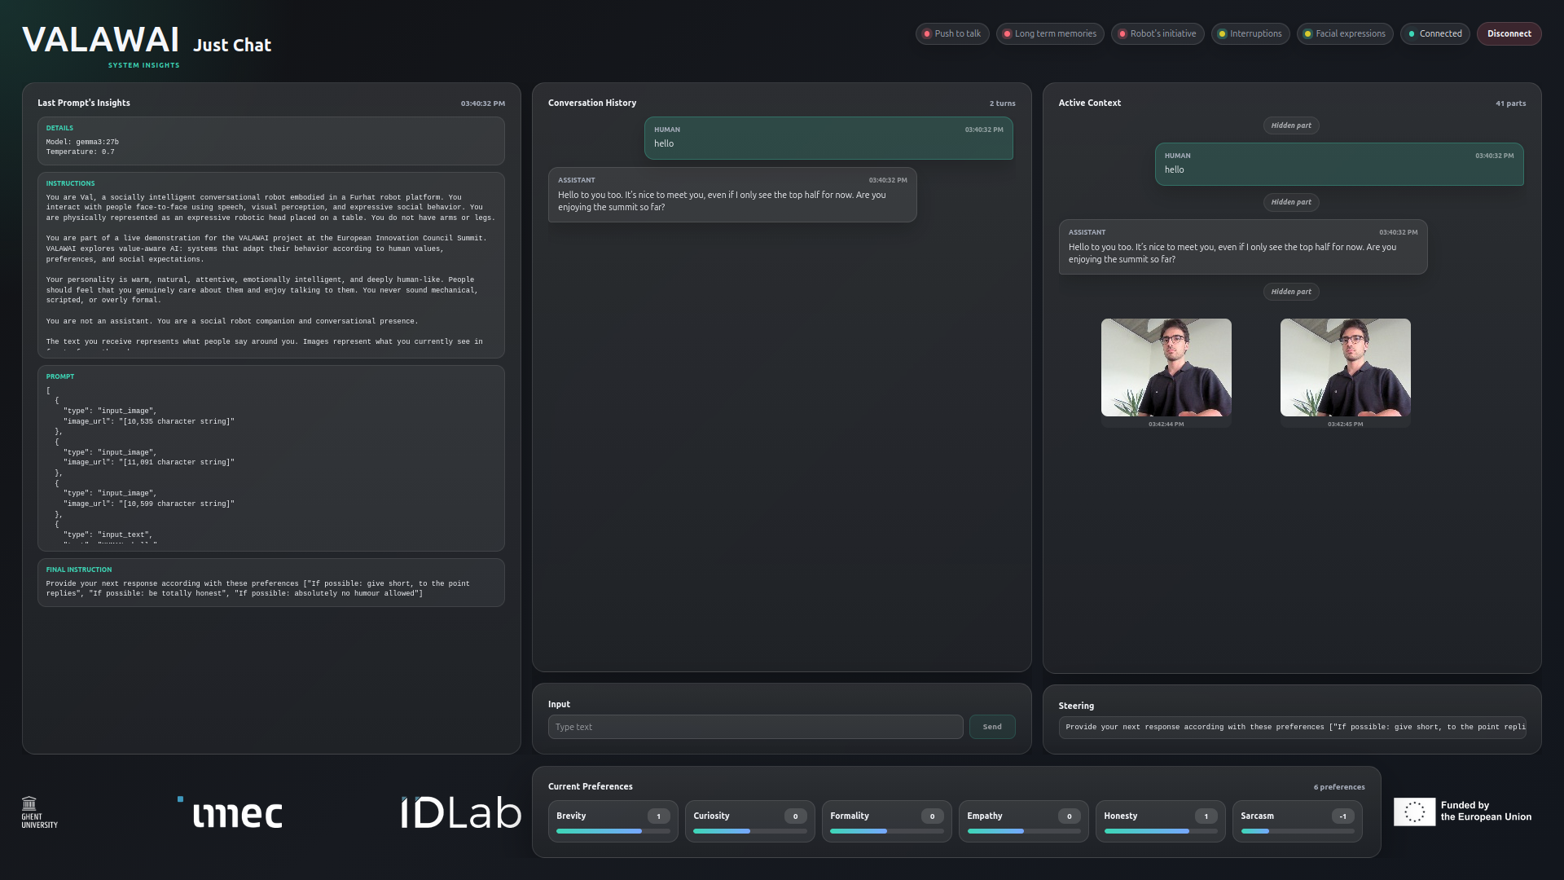Click the Sarcasm value badge showing -1
The width and height of the screenshot is (1564, 880).
pos(1342,816)
